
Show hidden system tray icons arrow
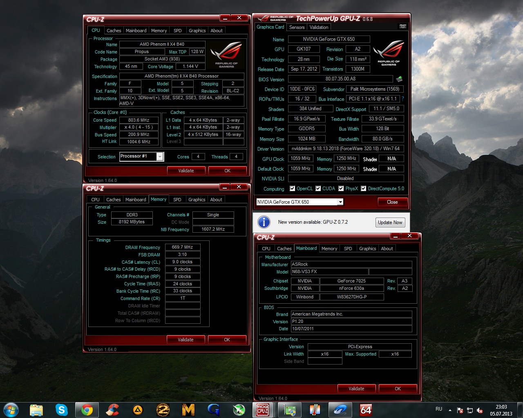pos(450,410)
